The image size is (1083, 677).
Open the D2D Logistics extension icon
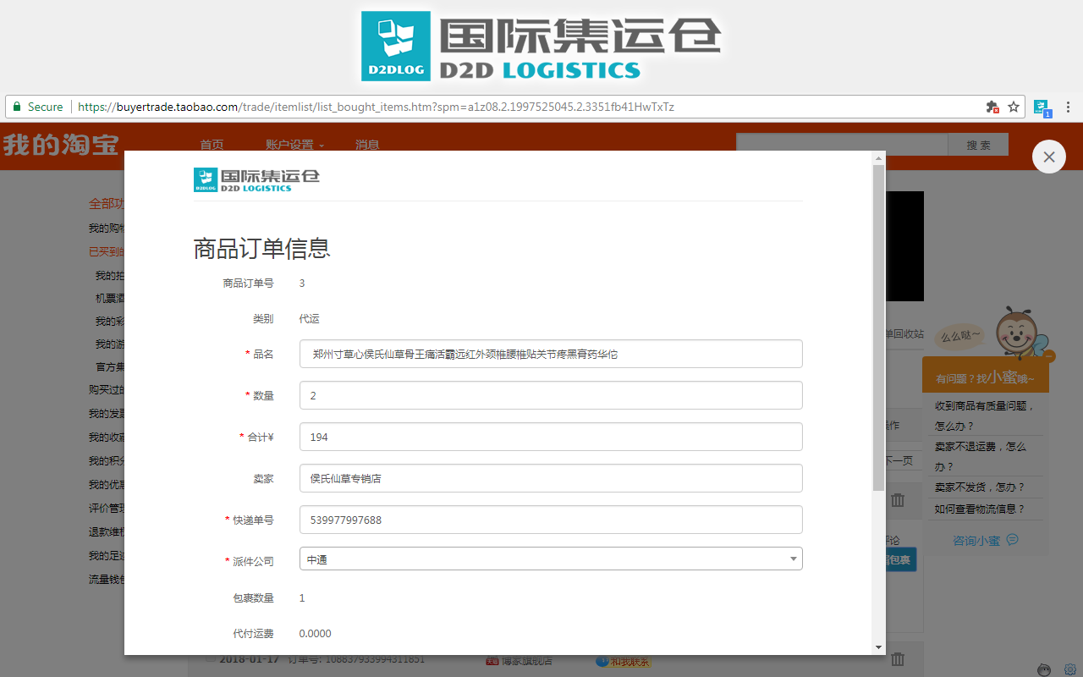(1042, 107)
